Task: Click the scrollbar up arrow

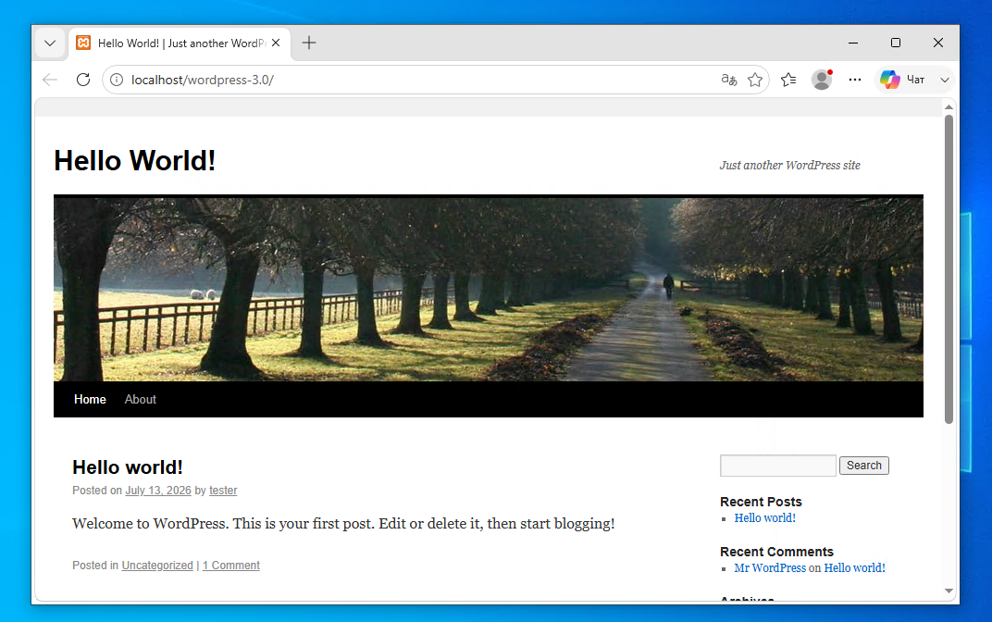Action: click(949, 107)
